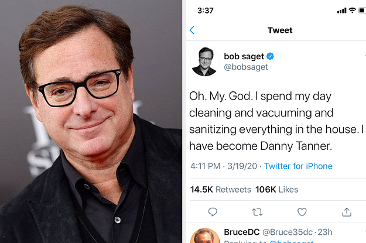Click the large portrait photo on left
This screenshot has width=366, height=243.
(91, 121)
